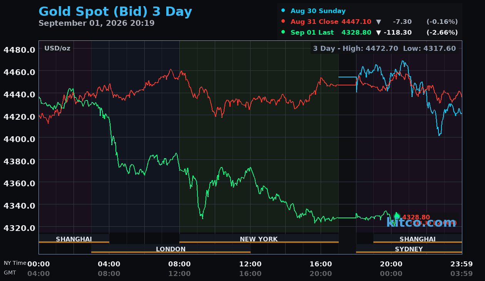Screen dimensions: 485x281
Task: Open the kitco.com watermark link
Action: [421, 222]
